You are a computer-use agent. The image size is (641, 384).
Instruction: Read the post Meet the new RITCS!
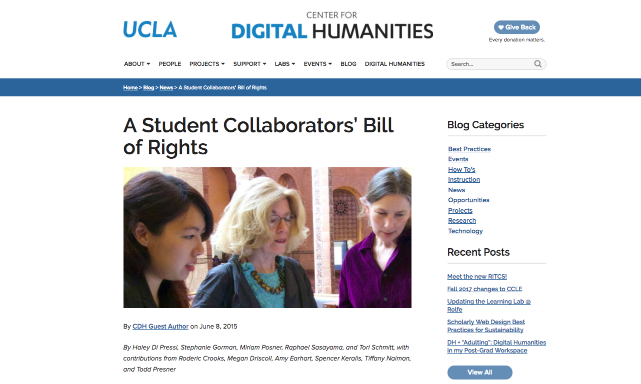click(x=477, y=277)
